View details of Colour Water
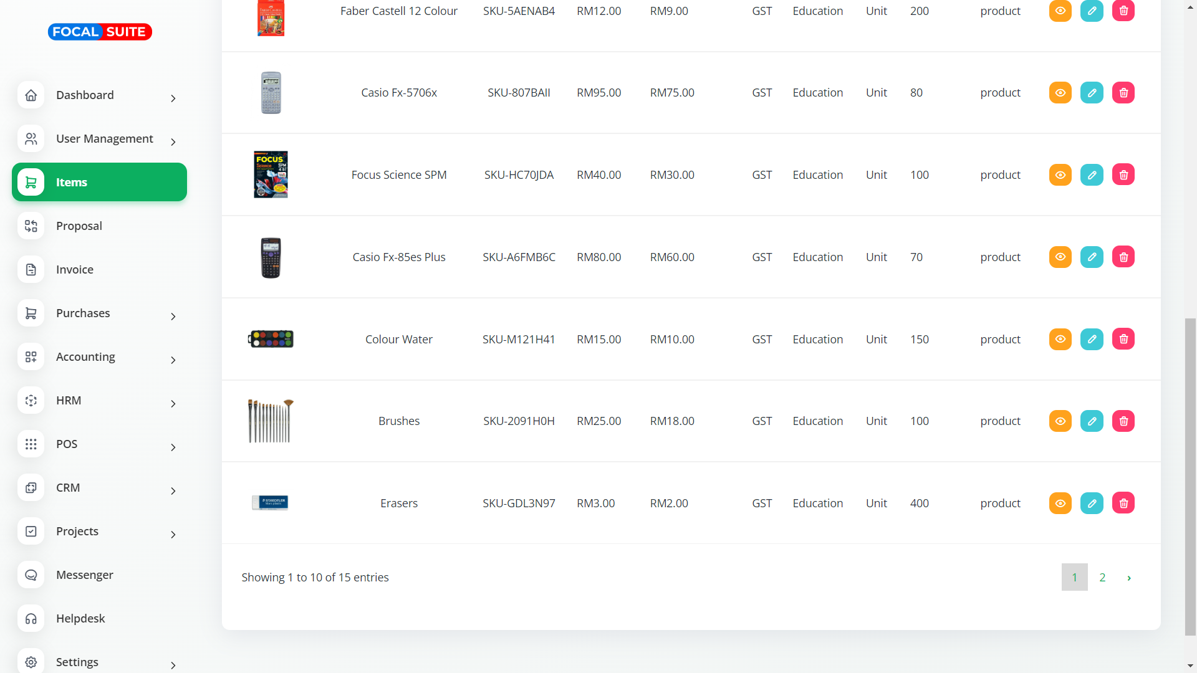Image resolution: width=1197 pixels, height=673 pixels. [x=1060, y=340]
